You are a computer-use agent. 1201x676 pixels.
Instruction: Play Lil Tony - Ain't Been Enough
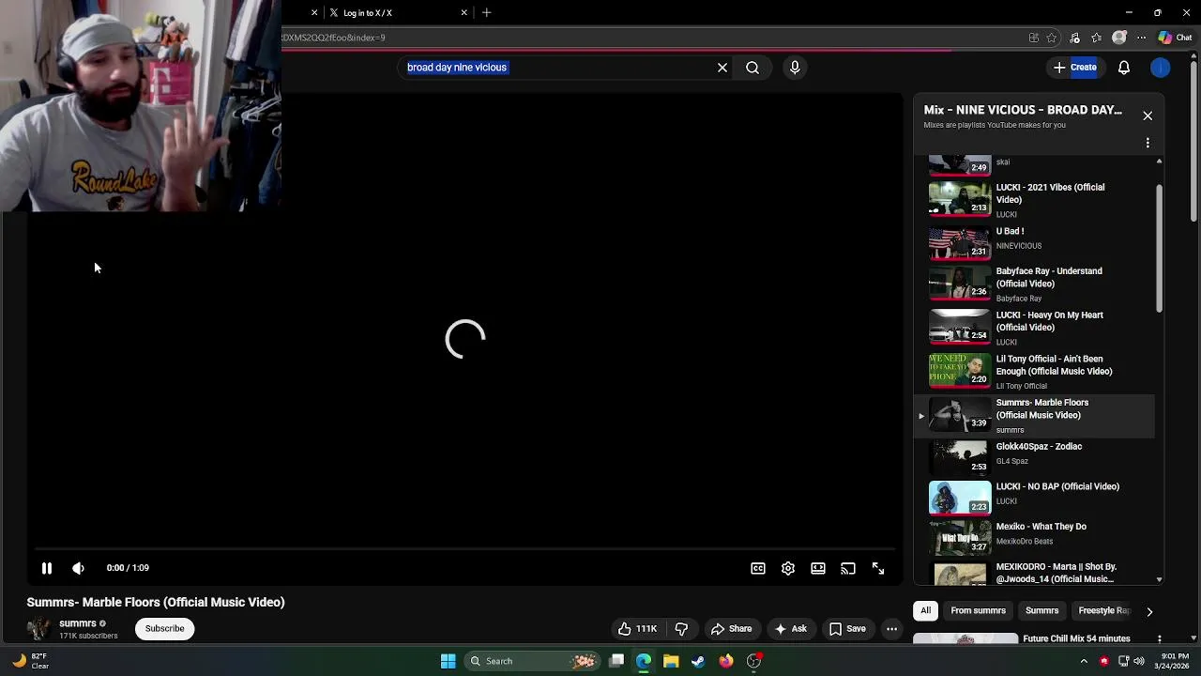(x=1036, y=372)
